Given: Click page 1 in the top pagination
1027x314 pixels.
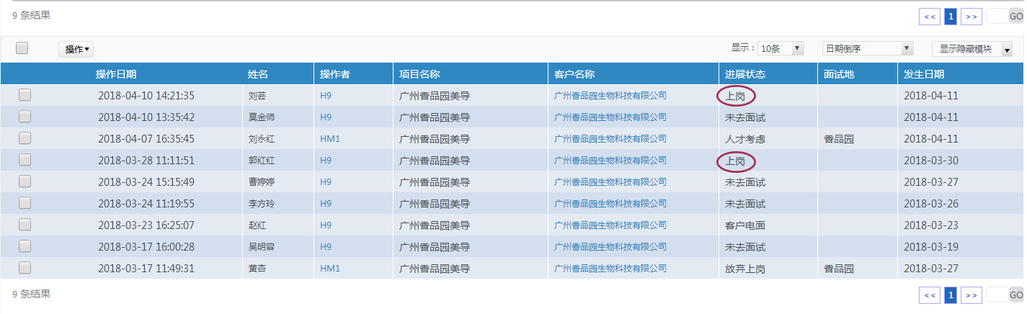Looking at the screenshot, I should coord(951,17).
